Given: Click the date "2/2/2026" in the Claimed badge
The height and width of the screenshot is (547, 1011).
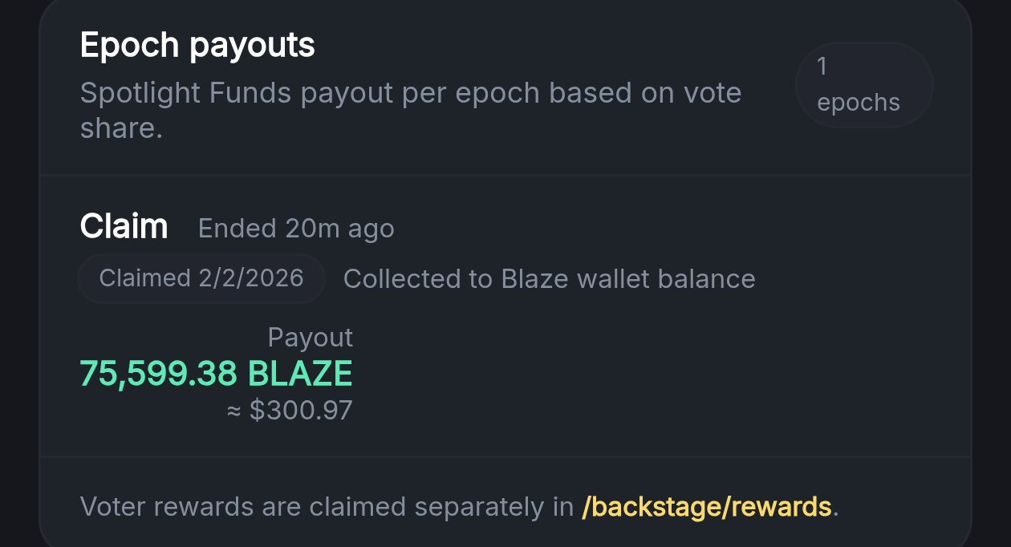Looking at the screenshot, I should 250,278.
